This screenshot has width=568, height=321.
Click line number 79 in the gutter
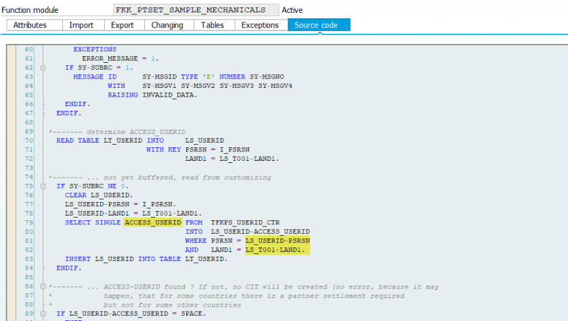29,222
